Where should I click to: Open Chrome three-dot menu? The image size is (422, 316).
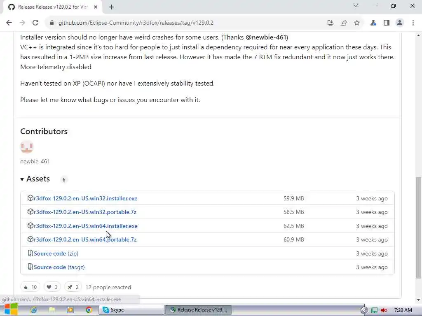pos(413,23)
